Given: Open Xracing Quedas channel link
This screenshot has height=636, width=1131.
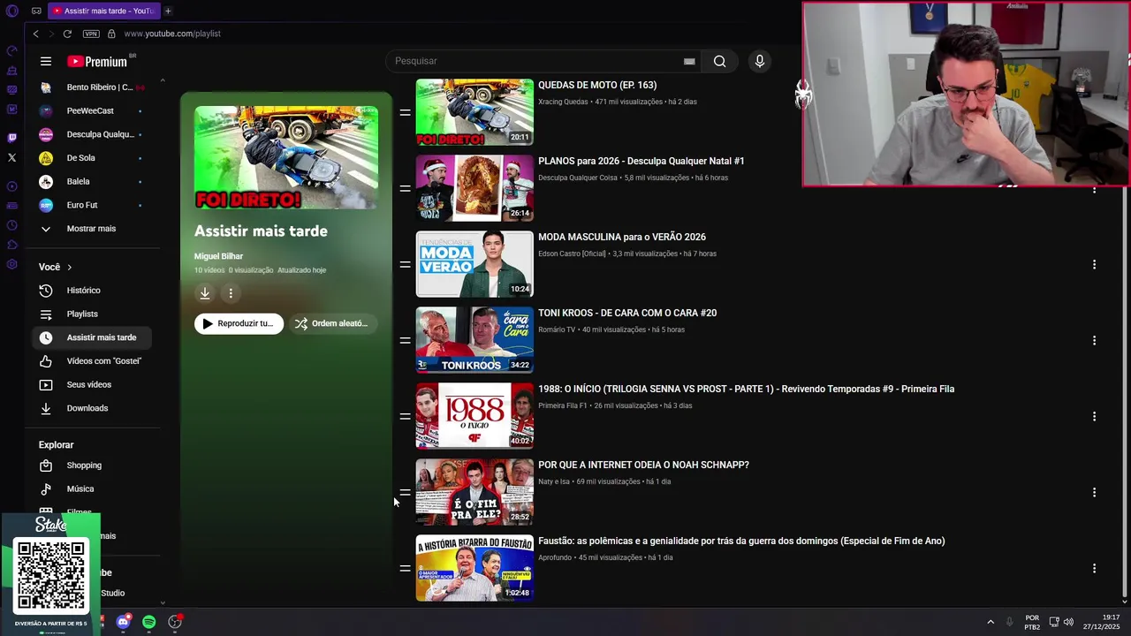Looking at the screenshot, I should point(563,102).
